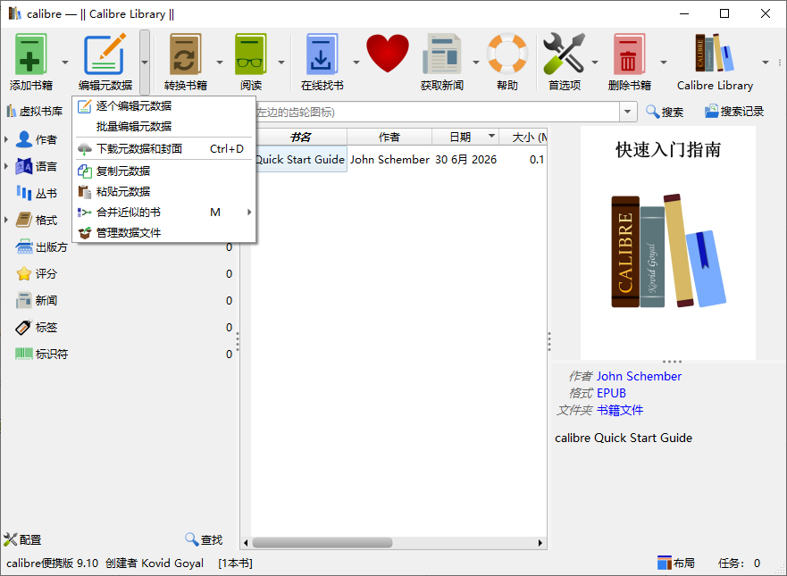Select the Publisher (出版方) category
Viewport: 787px width, 576px height.
pos(41,246)
